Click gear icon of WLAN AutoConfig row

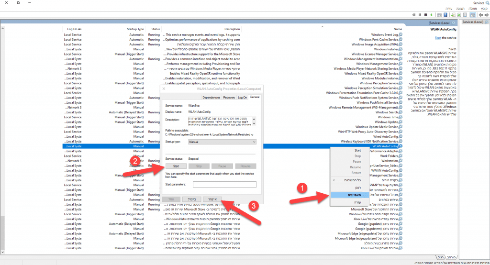[x=401, y=146]
